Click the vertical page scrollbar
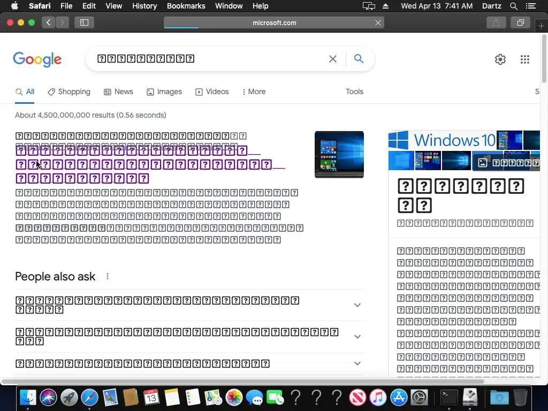Viewport: 548px width, 411px height. point(544,59)
